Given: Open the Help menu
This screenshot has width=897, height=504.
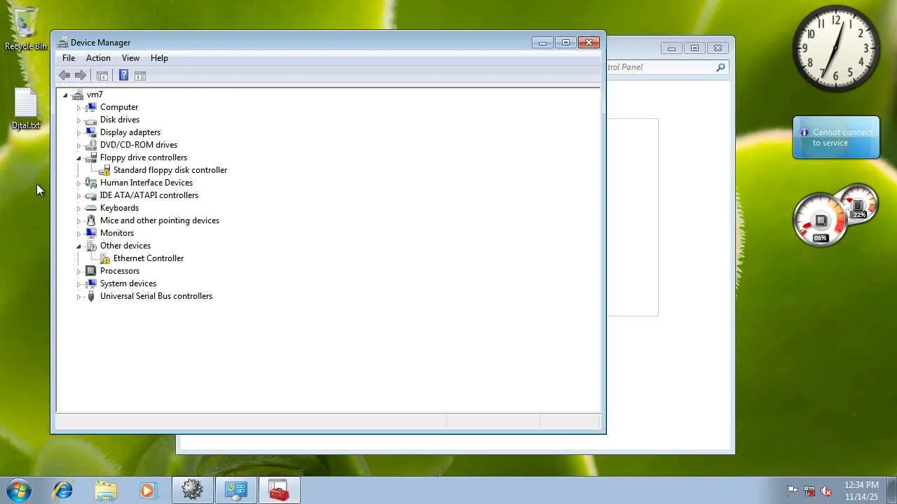Looking at the screenshot, I should (x=159, y=58).
